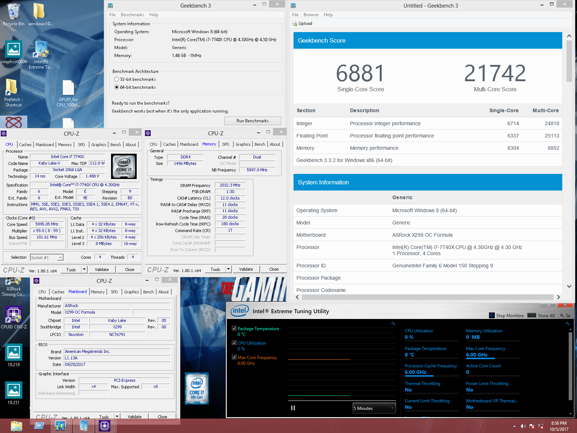This screenshot has height=433, width=577.
Task: Select the 64-bit benchmarks radio button
Action: click(x=116, y=87)
